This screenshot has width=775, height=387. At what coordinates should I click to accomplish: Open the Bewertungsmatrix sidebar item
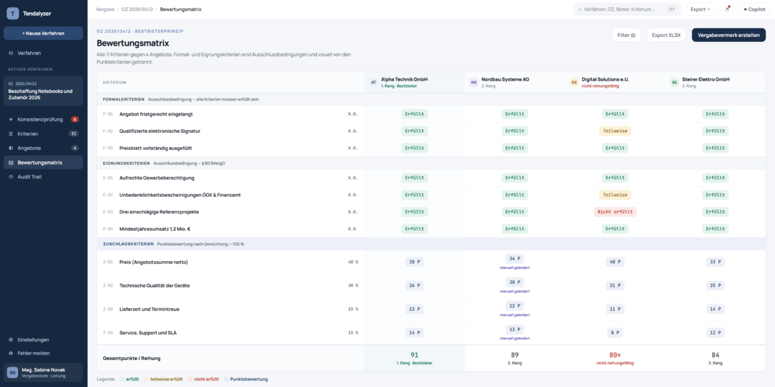[43, 162]
